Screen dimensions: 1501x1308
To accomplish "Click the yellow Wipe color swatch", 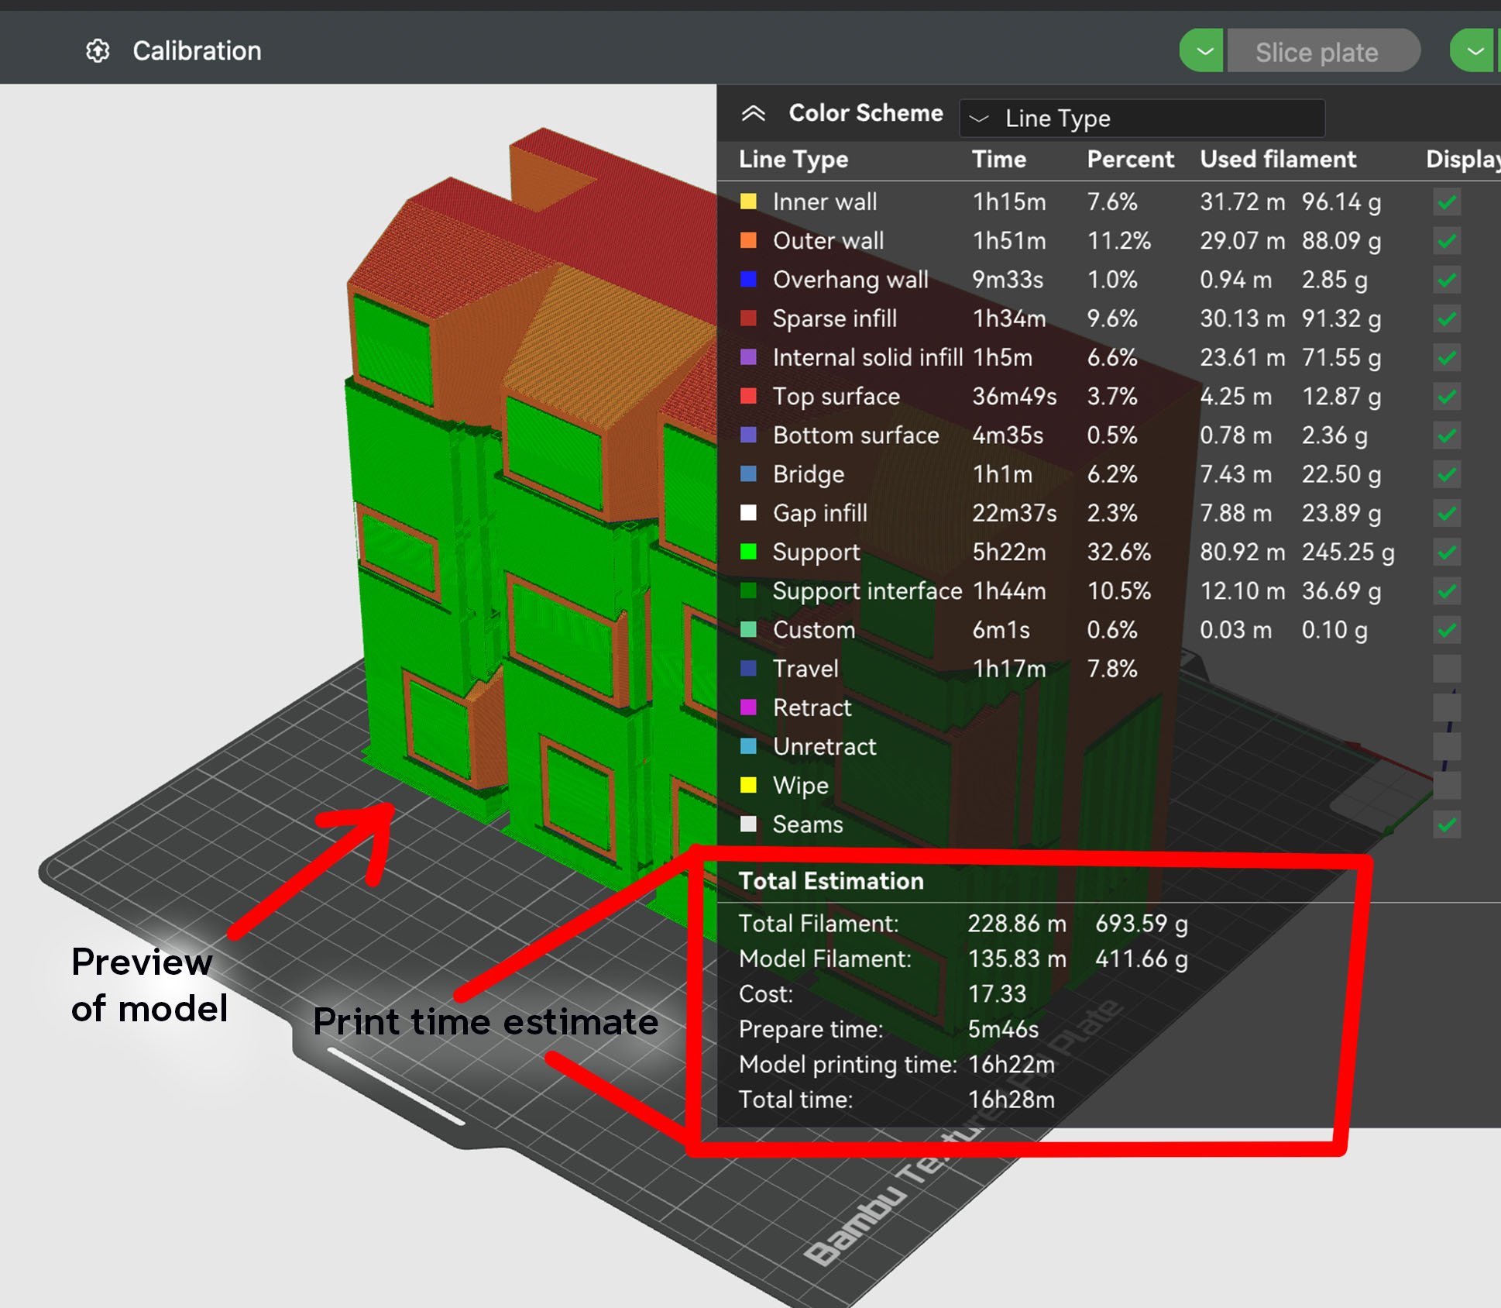I will [x=748, y=785].
